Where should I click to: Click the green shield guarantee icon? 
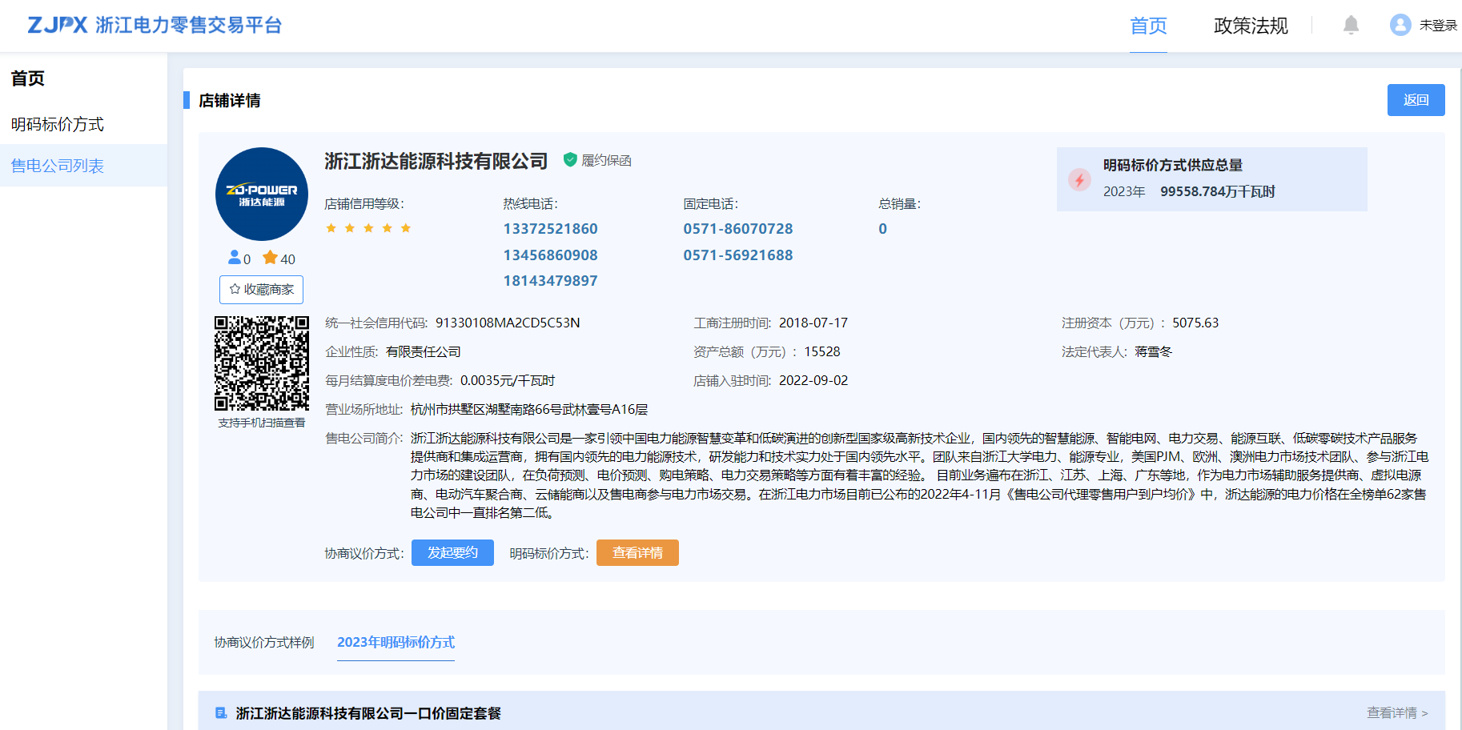tap(570, 160)
